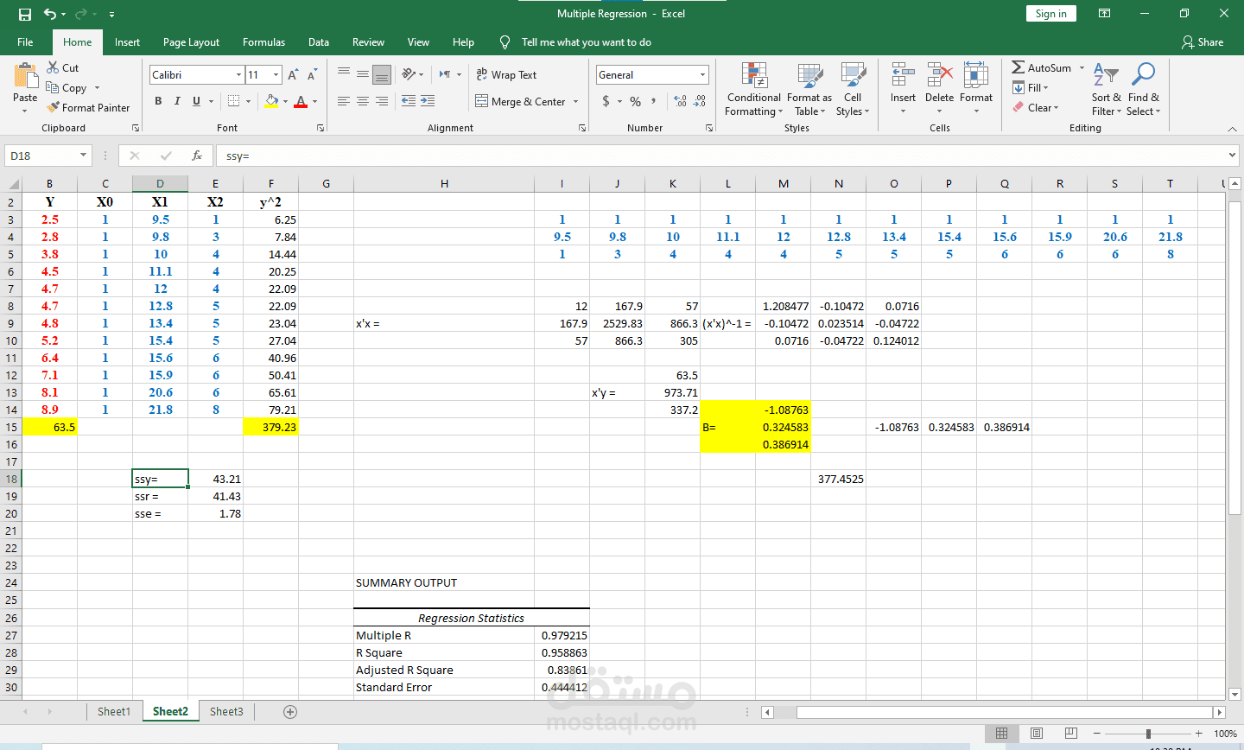Open the Number Format dropdown showing General
1244x750 pixels.
coord(651,74)
